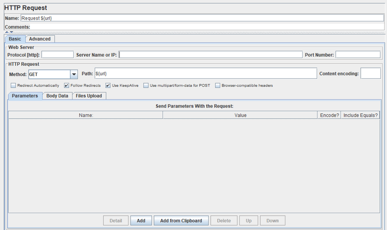The image size is (387, 230).
Task: Expand panel using divider down arrow
Action: (12, 32)
